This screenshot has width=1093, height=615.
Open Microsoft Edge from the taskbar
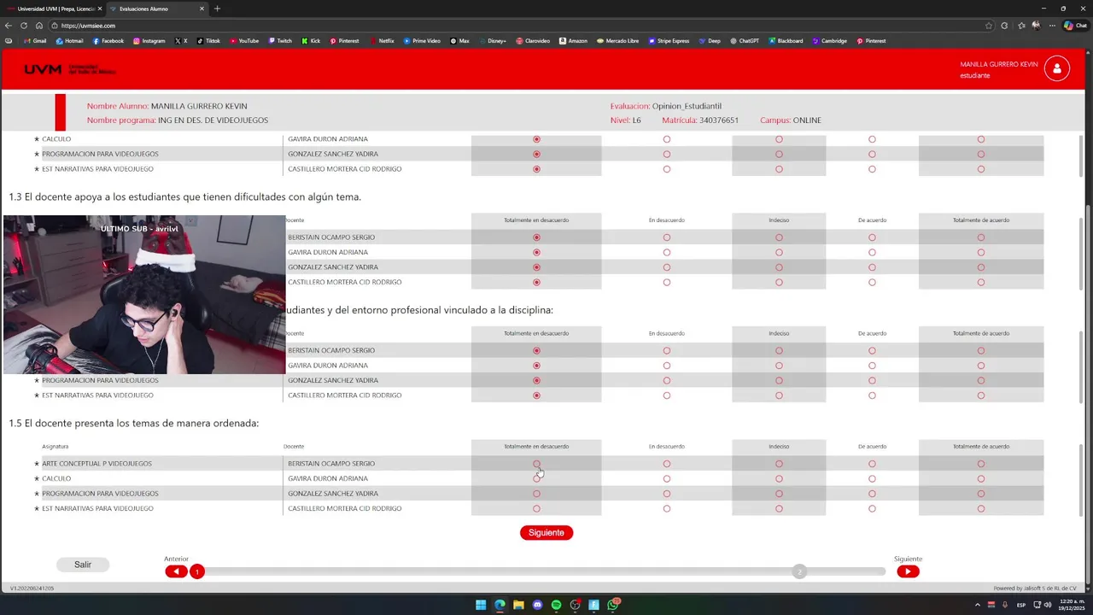500,605
